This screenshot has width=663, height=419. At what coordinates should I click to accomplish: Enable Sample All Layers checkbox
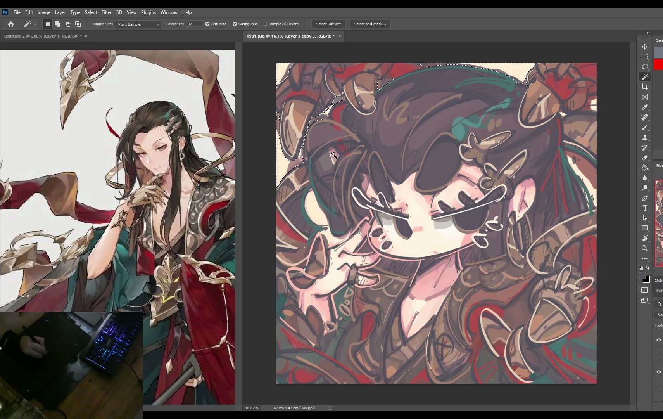click(265, 24)
